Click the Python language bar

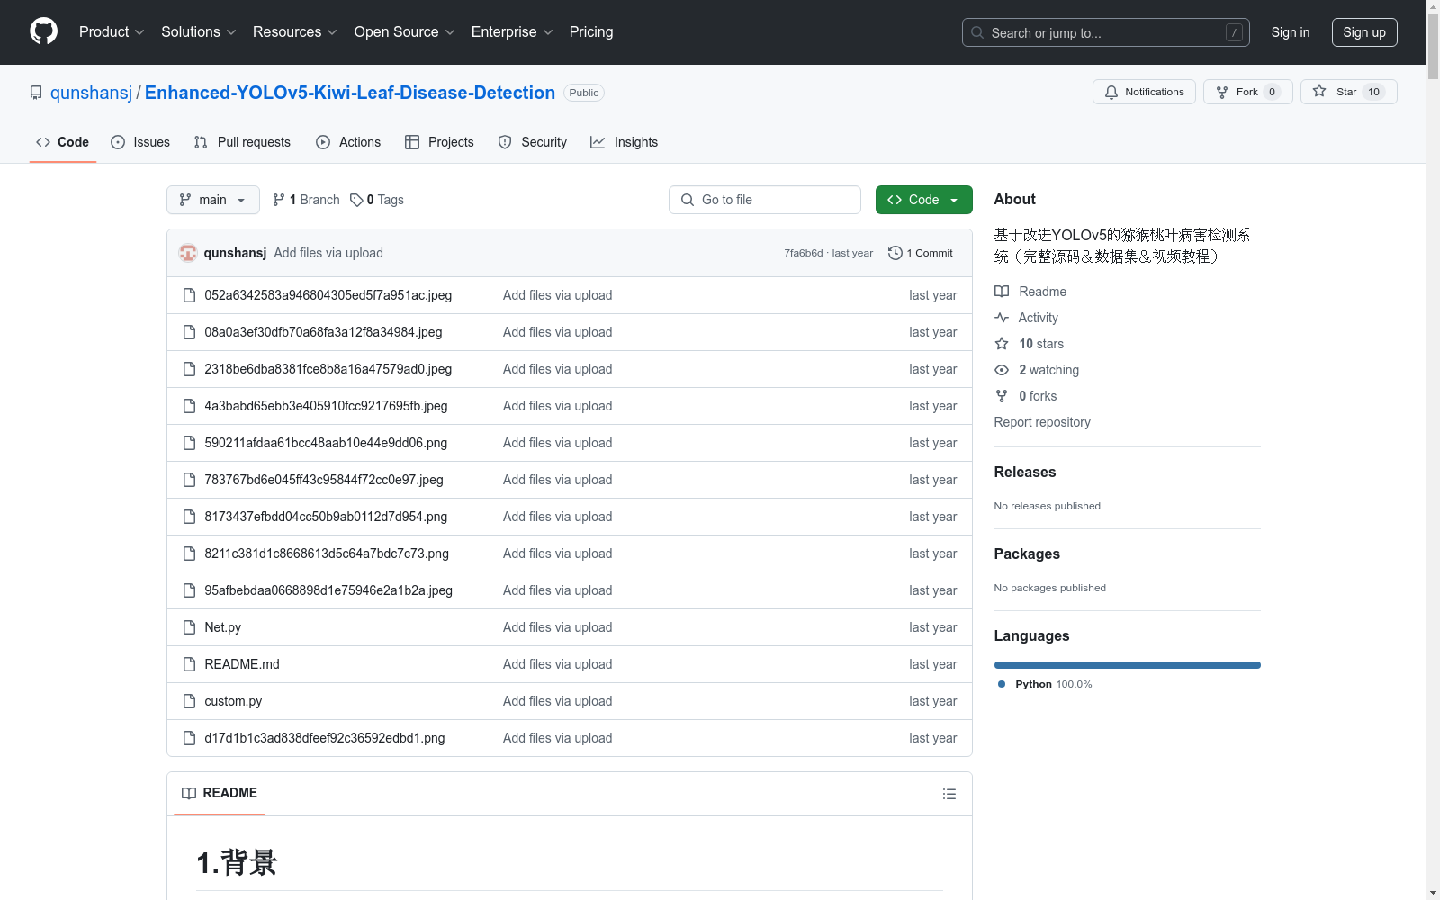pos(1128,665)
